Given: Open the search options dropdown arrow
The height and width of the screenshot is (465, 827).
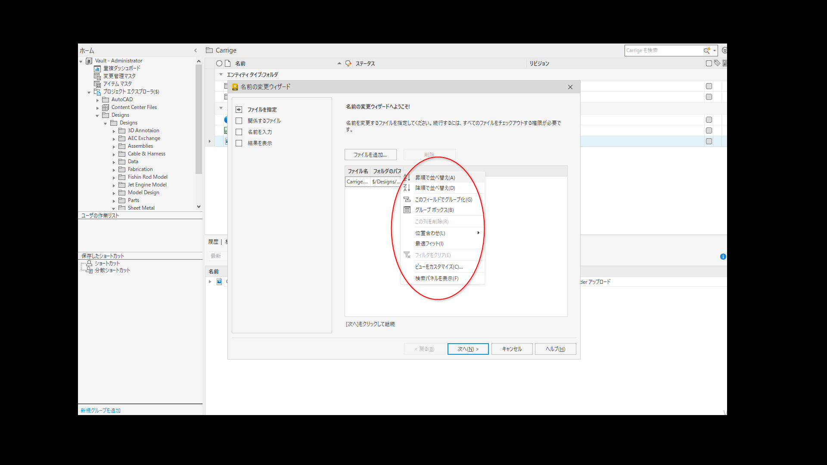Looking at the screenshot, I should (715, 50).
